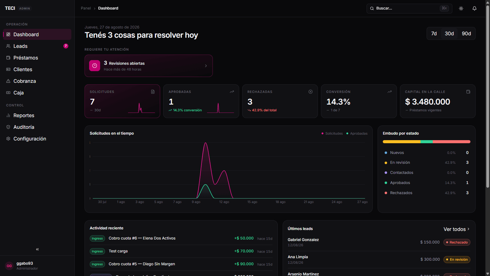The width and height of the screenshot is (490, 276).
Task: Click the Rechazado status badge for Gabriel Gonzalez
Action: (x=457, y=242)
